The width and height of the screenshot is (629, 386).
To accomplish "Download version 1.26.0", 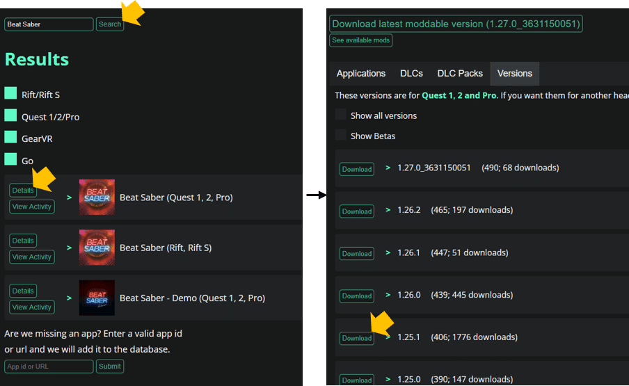I will point(357,296).
